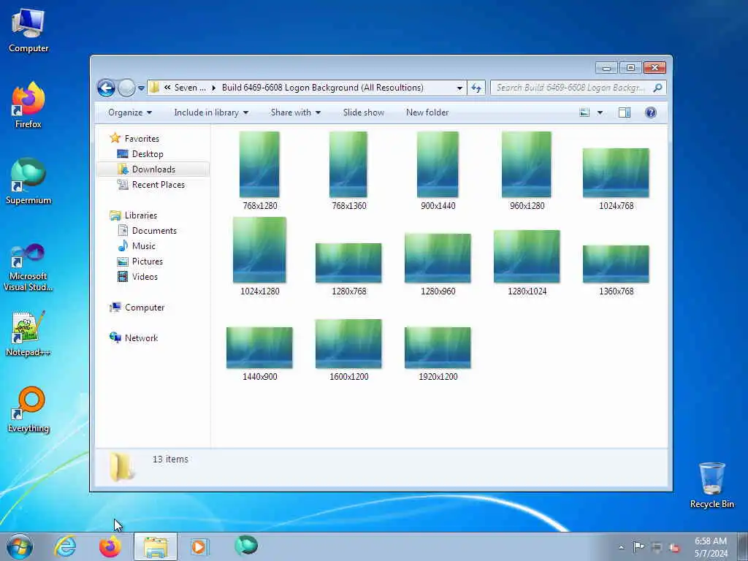Launch Internet Explorer from taskbar
This screenshot has height=561, width=748.
point(65,546)
